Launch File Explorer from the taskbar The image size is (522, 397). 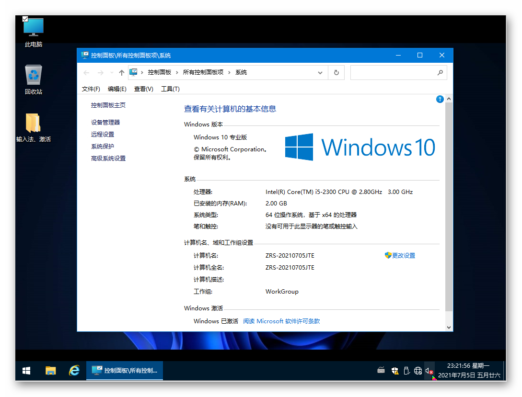tap(51, 371)
